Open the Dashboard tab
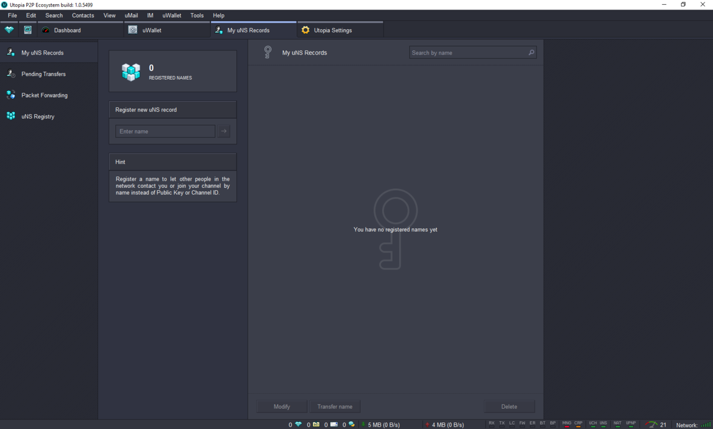 [80, 30]
